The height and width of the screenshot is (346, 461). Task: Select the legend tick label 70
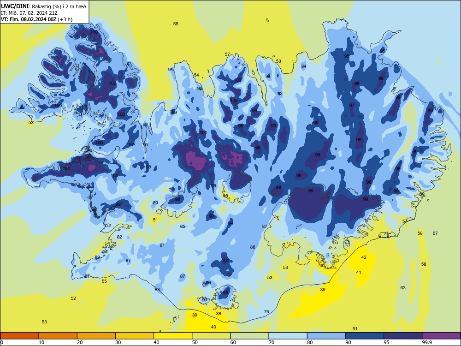point(272,342)
